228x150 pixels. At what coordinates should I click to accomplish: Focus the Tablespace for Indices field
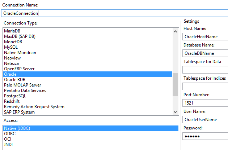[x=205, y=87]
